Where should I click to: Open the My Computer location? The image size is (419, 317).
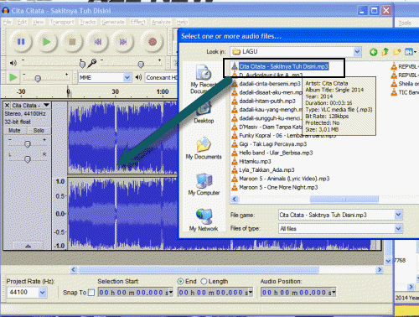pyautogui.click(x=204, y=184)
